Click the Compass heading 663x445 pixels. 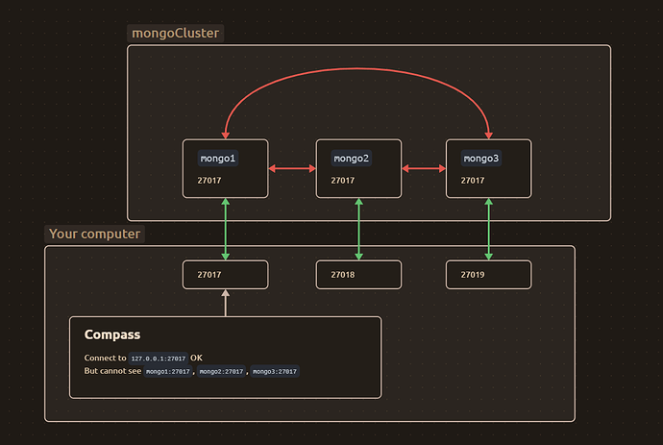click(112, 335)
